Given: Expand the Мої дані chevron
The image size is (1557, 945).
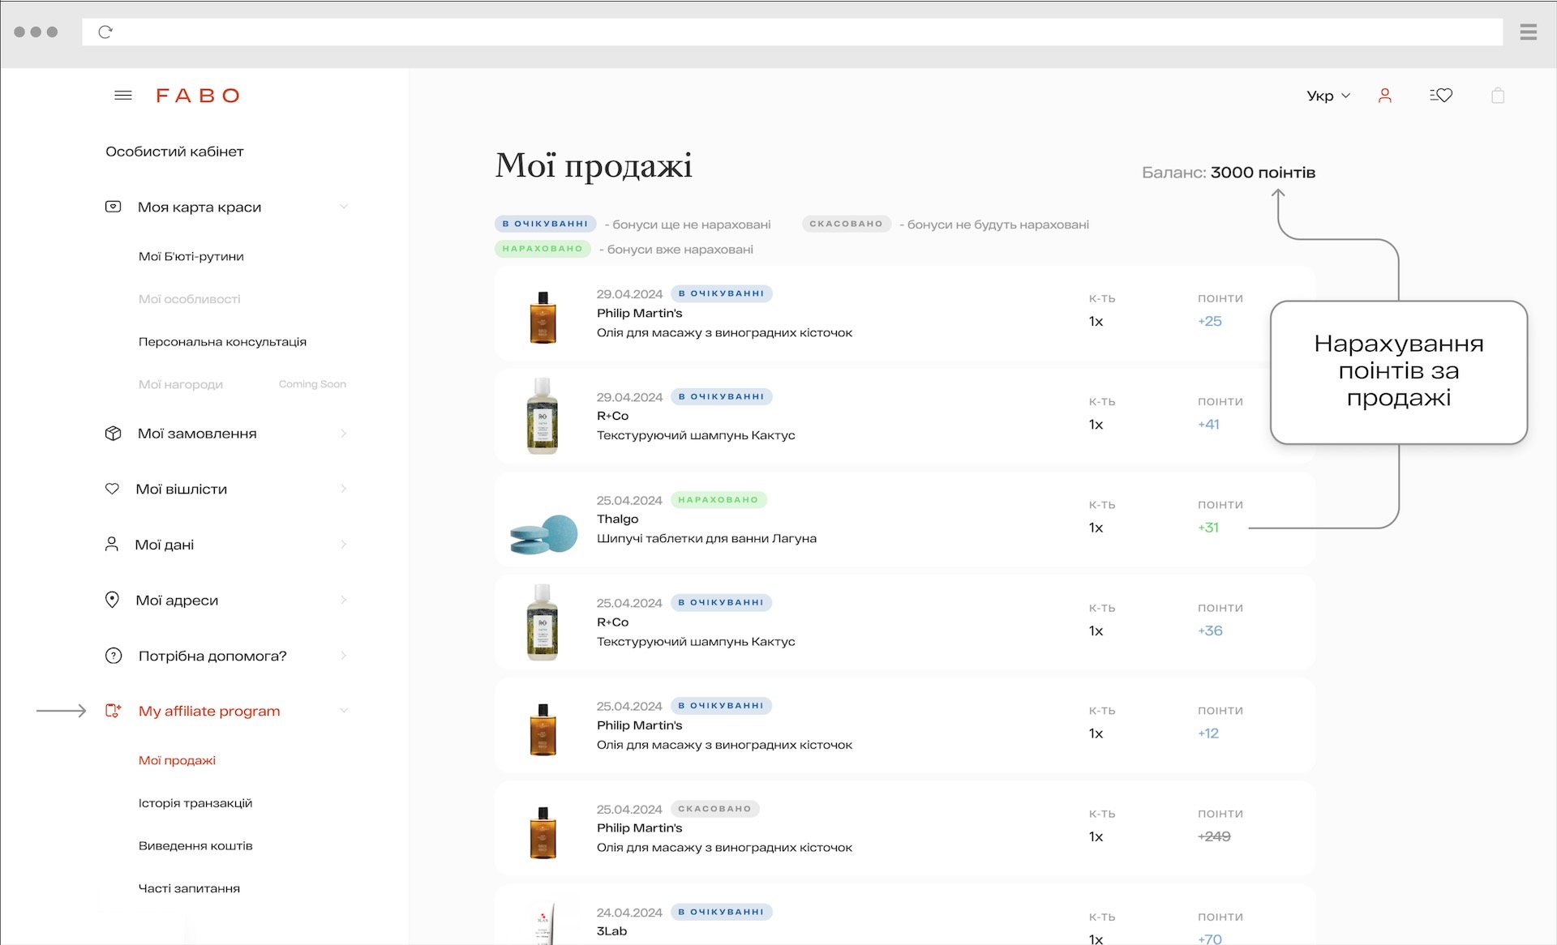Looking at the screenshot, I should (x=344, y=545).
